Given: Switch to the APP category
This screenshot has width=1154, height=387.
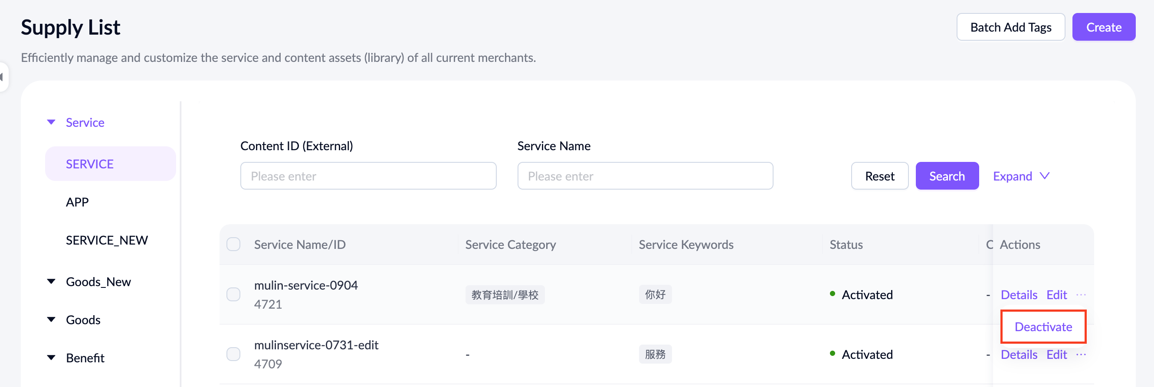Looking at the screenshot, I should (x=77, y=202).
